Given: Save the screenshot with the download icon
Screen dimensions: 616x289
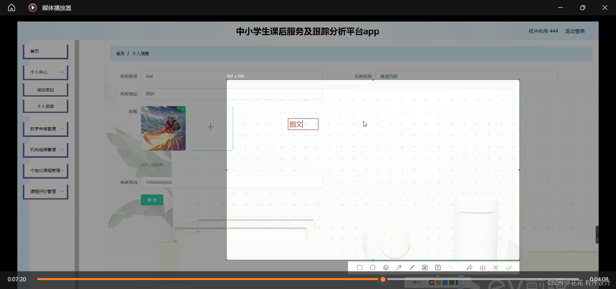Looking at the screenshot, I should coord(483,267).
